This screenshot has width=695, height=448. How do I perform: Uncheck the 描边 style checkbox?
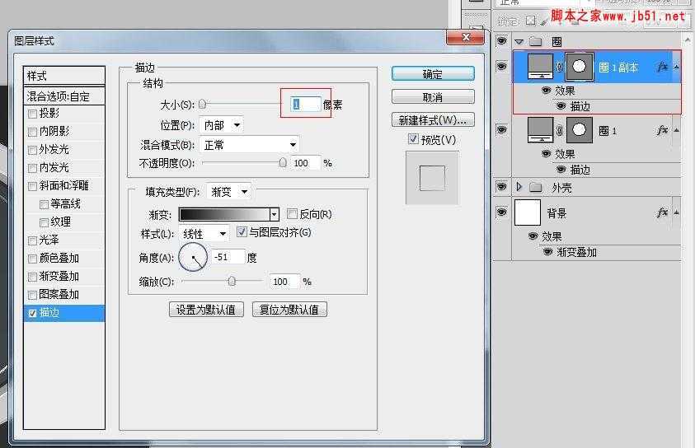[x=32, y=313]
